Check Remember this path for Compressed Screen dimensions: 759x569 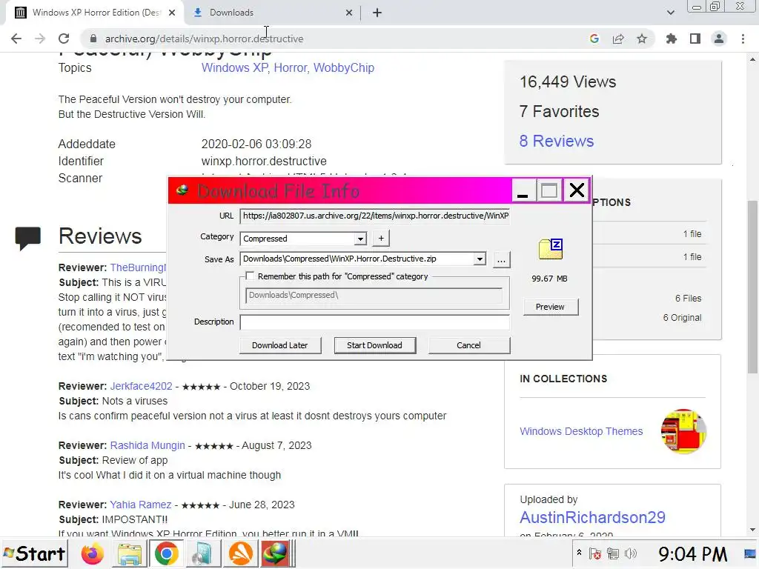click(x=250, y=276)
